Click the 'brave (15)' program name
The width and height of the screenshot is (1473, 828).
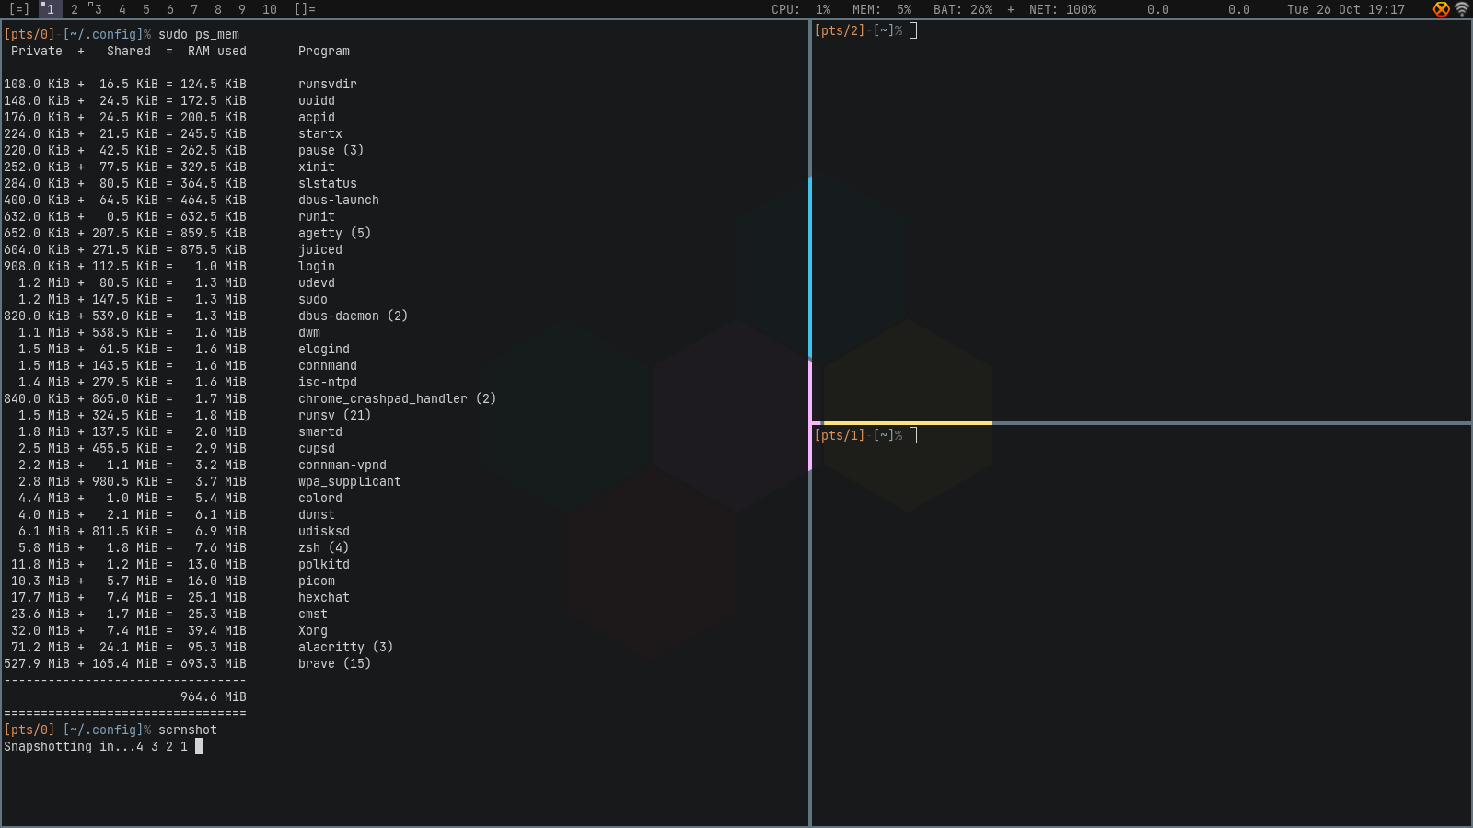[335, 664]
